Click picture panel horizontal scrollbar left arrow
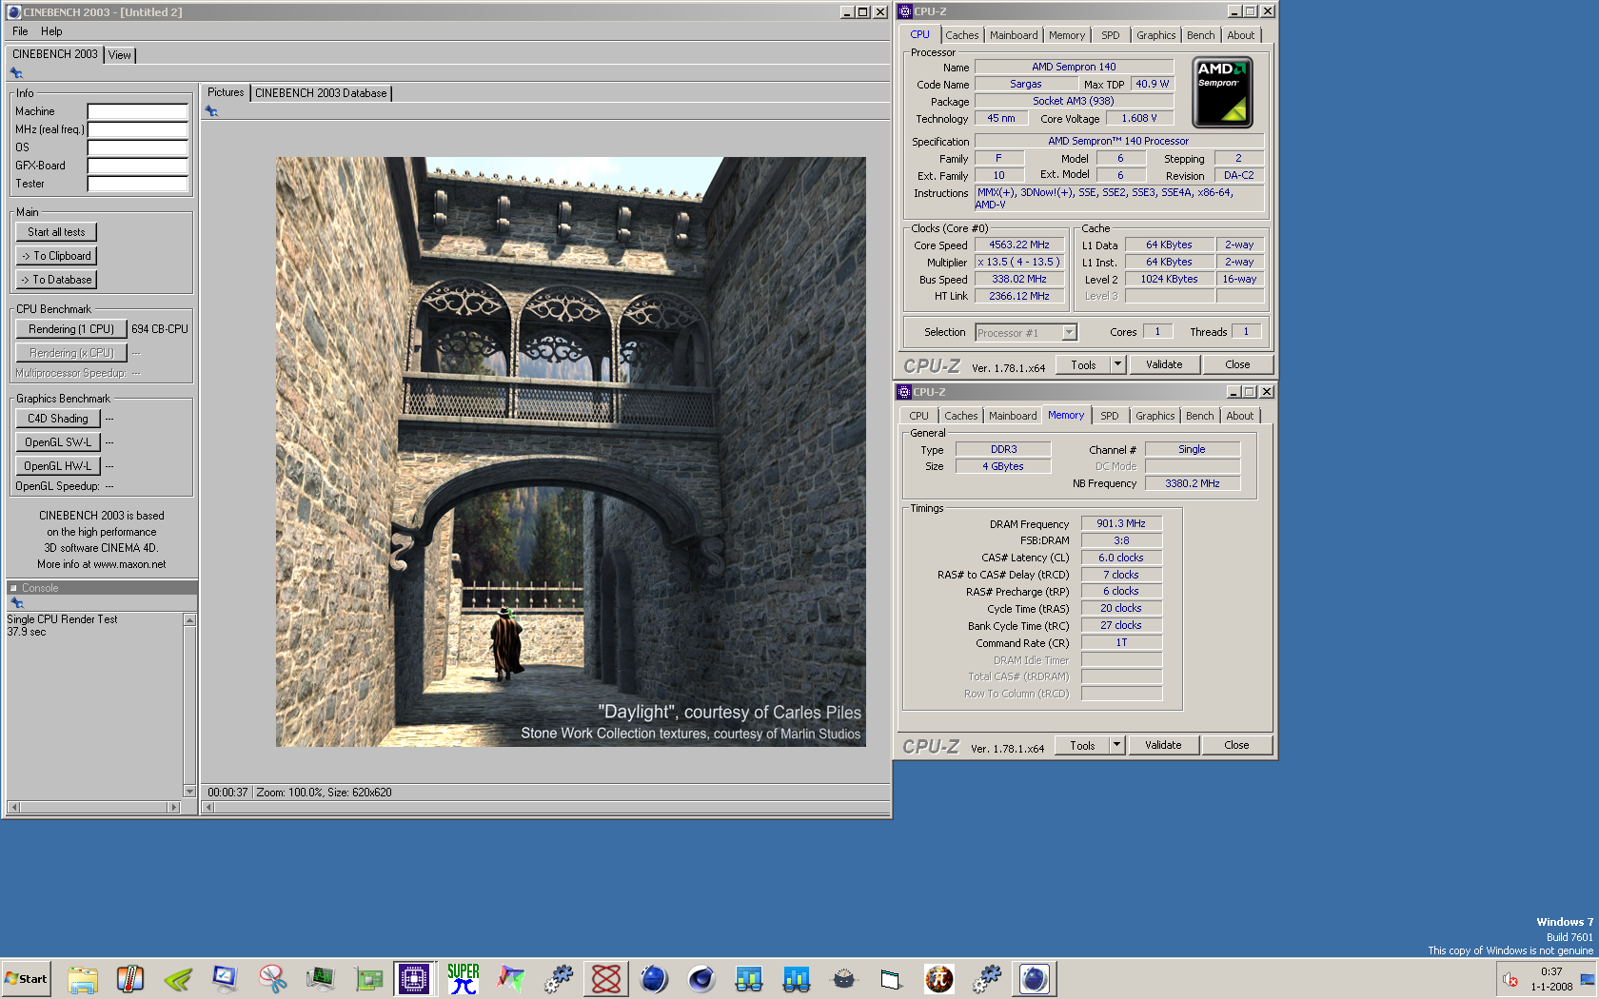The image size is (1599, 999). [x=208, y=807]
